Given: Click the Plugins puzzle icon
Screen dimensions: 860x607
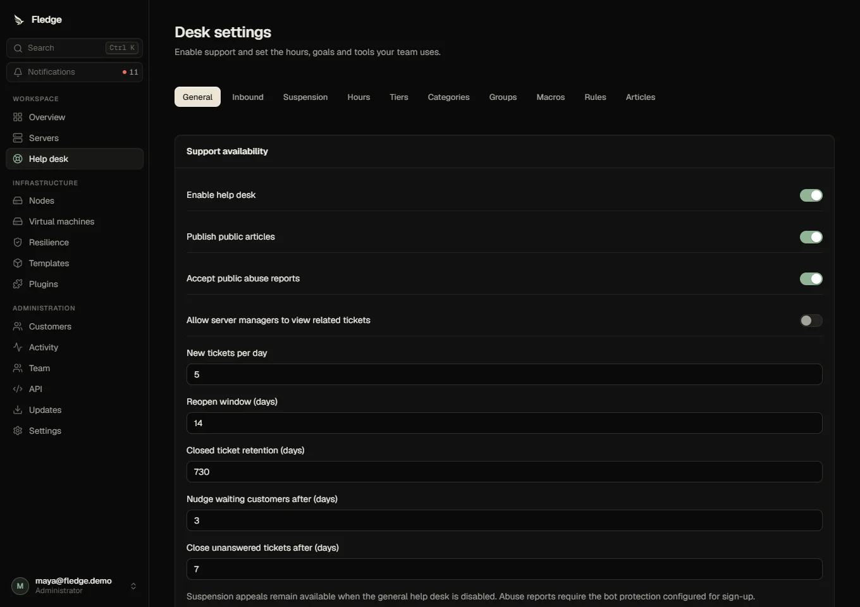Looking at the screenshot, I should (x=18, y=284).
